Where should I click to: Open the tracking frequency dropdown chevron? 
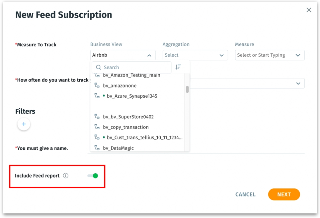(x=298, y=83)
